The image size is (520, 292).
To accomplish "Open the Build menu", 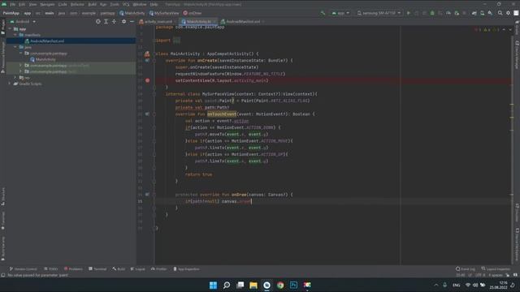I will (x=92, y=4).
